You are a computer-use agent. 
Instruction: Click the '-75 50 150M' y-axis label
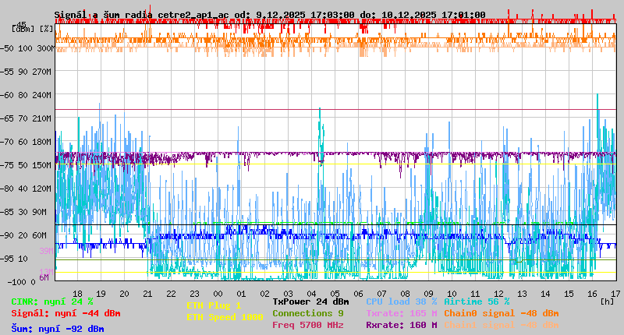coord(26,165)
